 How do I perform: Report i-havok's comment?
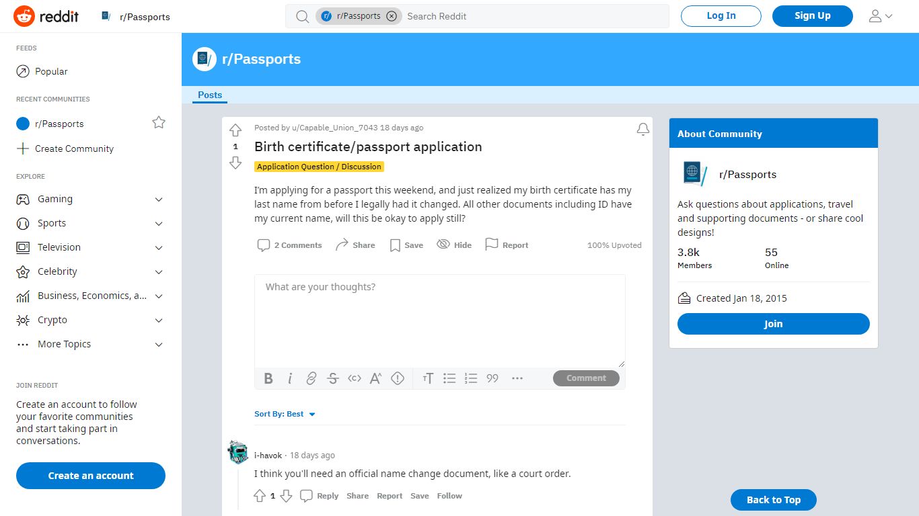[390, 496]
